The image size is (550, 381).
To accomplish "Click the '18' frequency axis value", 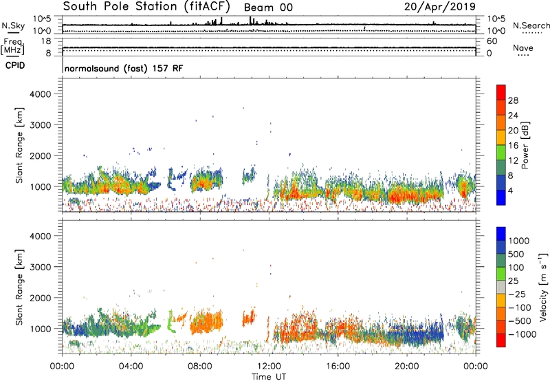I will 46,41.
